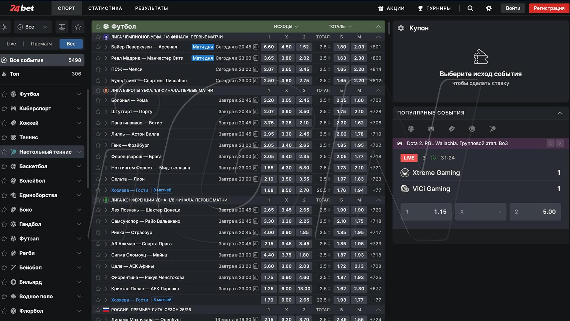The image size is (570, 321).
Task: Click the live video stream filter icon
Action: pyautogui.click(x=62, y=27)
